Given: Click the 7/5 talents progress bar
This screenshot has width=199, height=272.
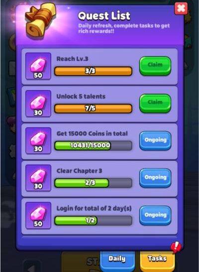Looking at the screenshot, I should click(x=93, y=109).
